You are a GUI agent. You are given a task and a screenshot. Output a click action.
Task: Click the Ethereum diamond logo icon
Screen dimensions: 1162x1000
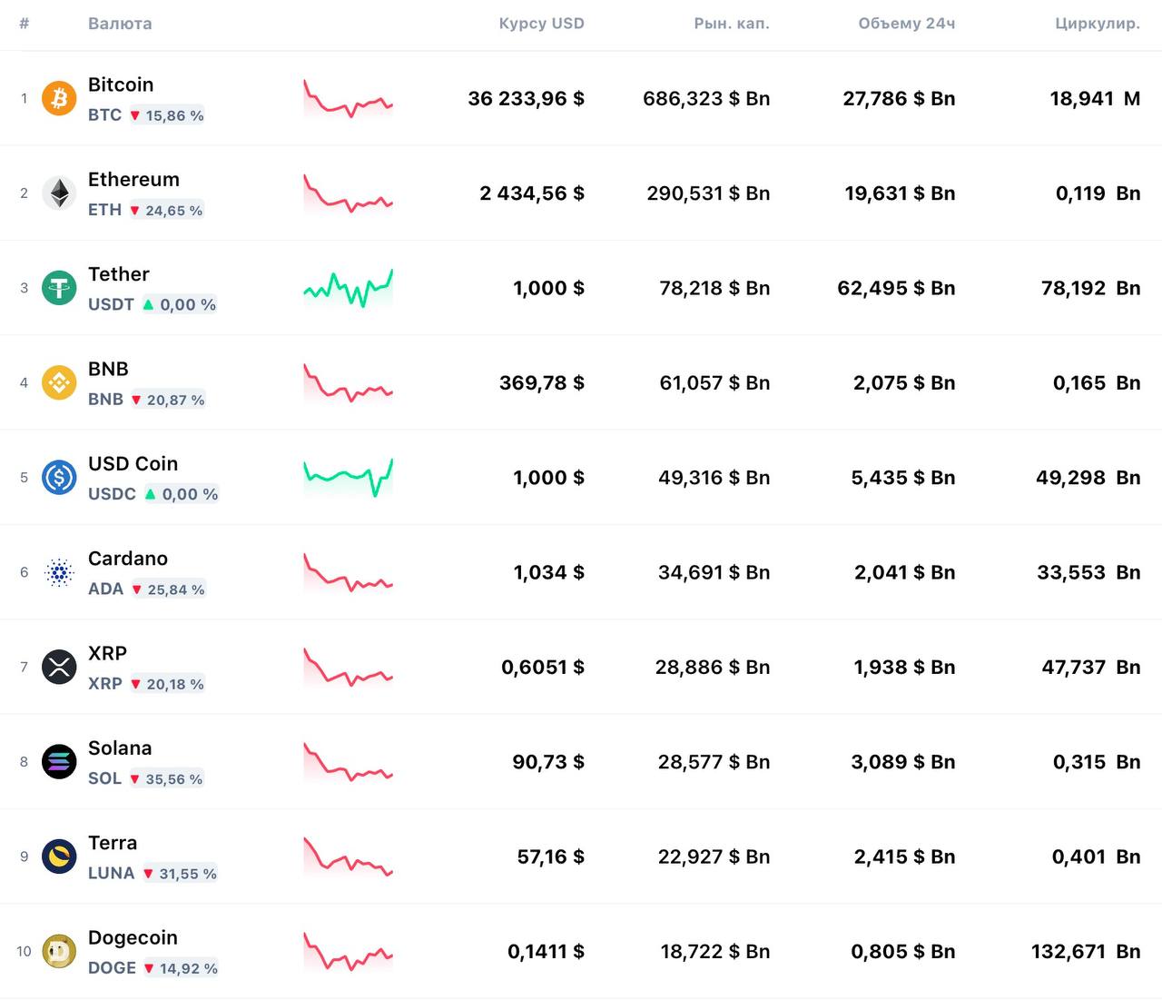coord(59,193)
